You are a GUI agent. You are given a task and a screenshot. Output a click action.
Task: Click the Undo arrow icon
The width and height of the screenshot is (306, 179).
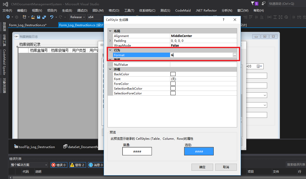pos(52,17)
